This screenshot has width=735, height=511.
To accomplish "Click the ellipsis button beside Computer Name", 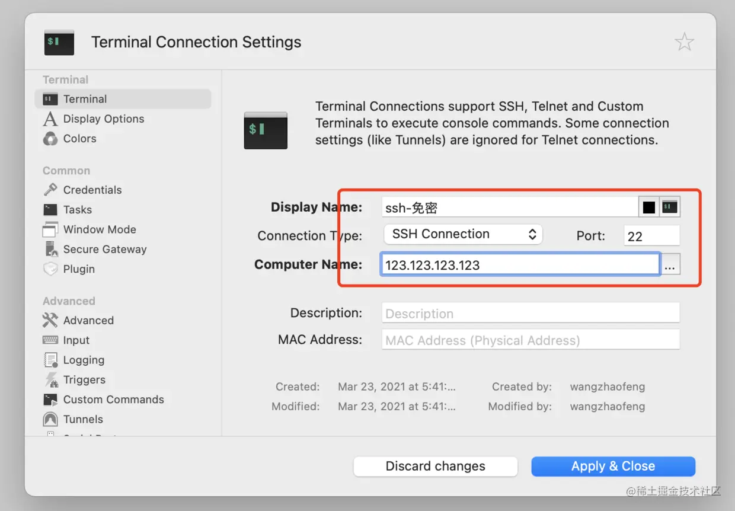I will (670, 265).
